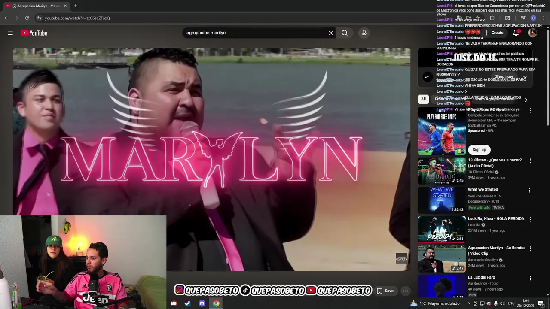
Task: Click 18 Kilates video thumbnail
Action: 441,171
